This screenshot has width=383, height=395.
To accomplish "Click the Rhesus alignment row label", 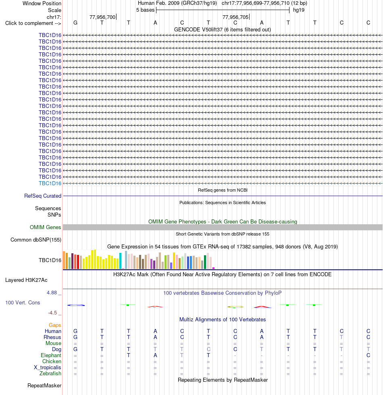I will [x=52, y=337].
